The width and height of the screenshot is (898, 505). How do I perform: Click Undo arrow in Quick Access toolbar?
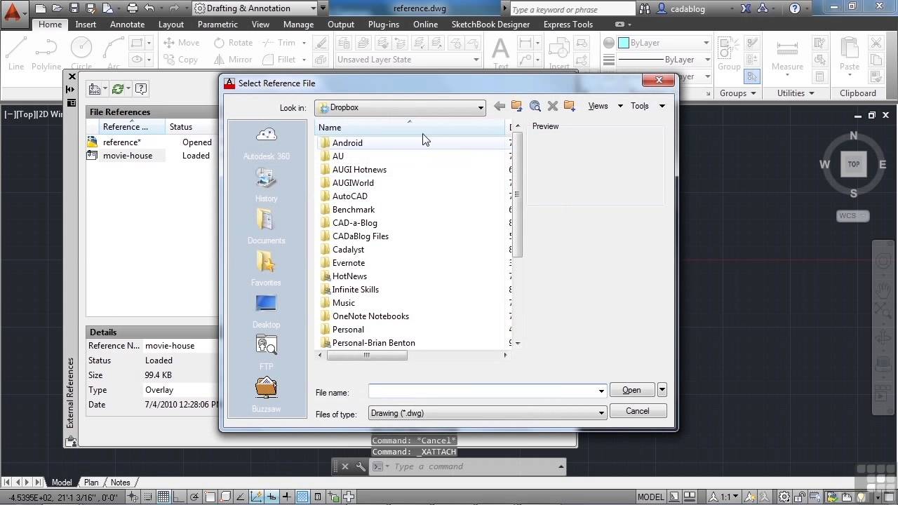[x=149, y=8]
